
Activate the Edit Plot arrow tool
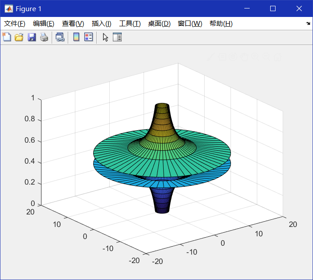tap(105, 37)
